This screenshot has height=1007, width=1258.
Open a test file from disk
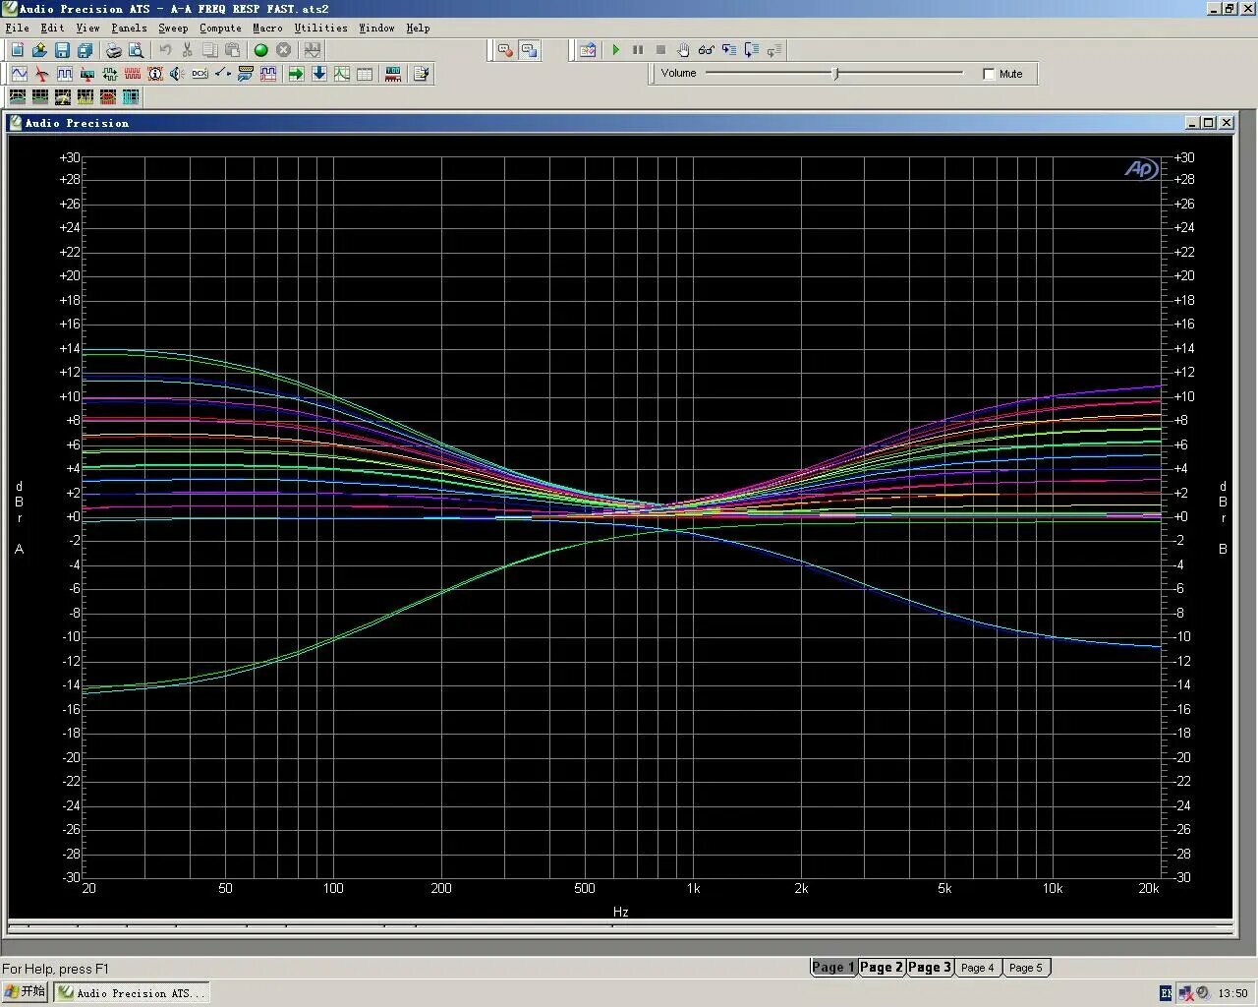(39, 50)
